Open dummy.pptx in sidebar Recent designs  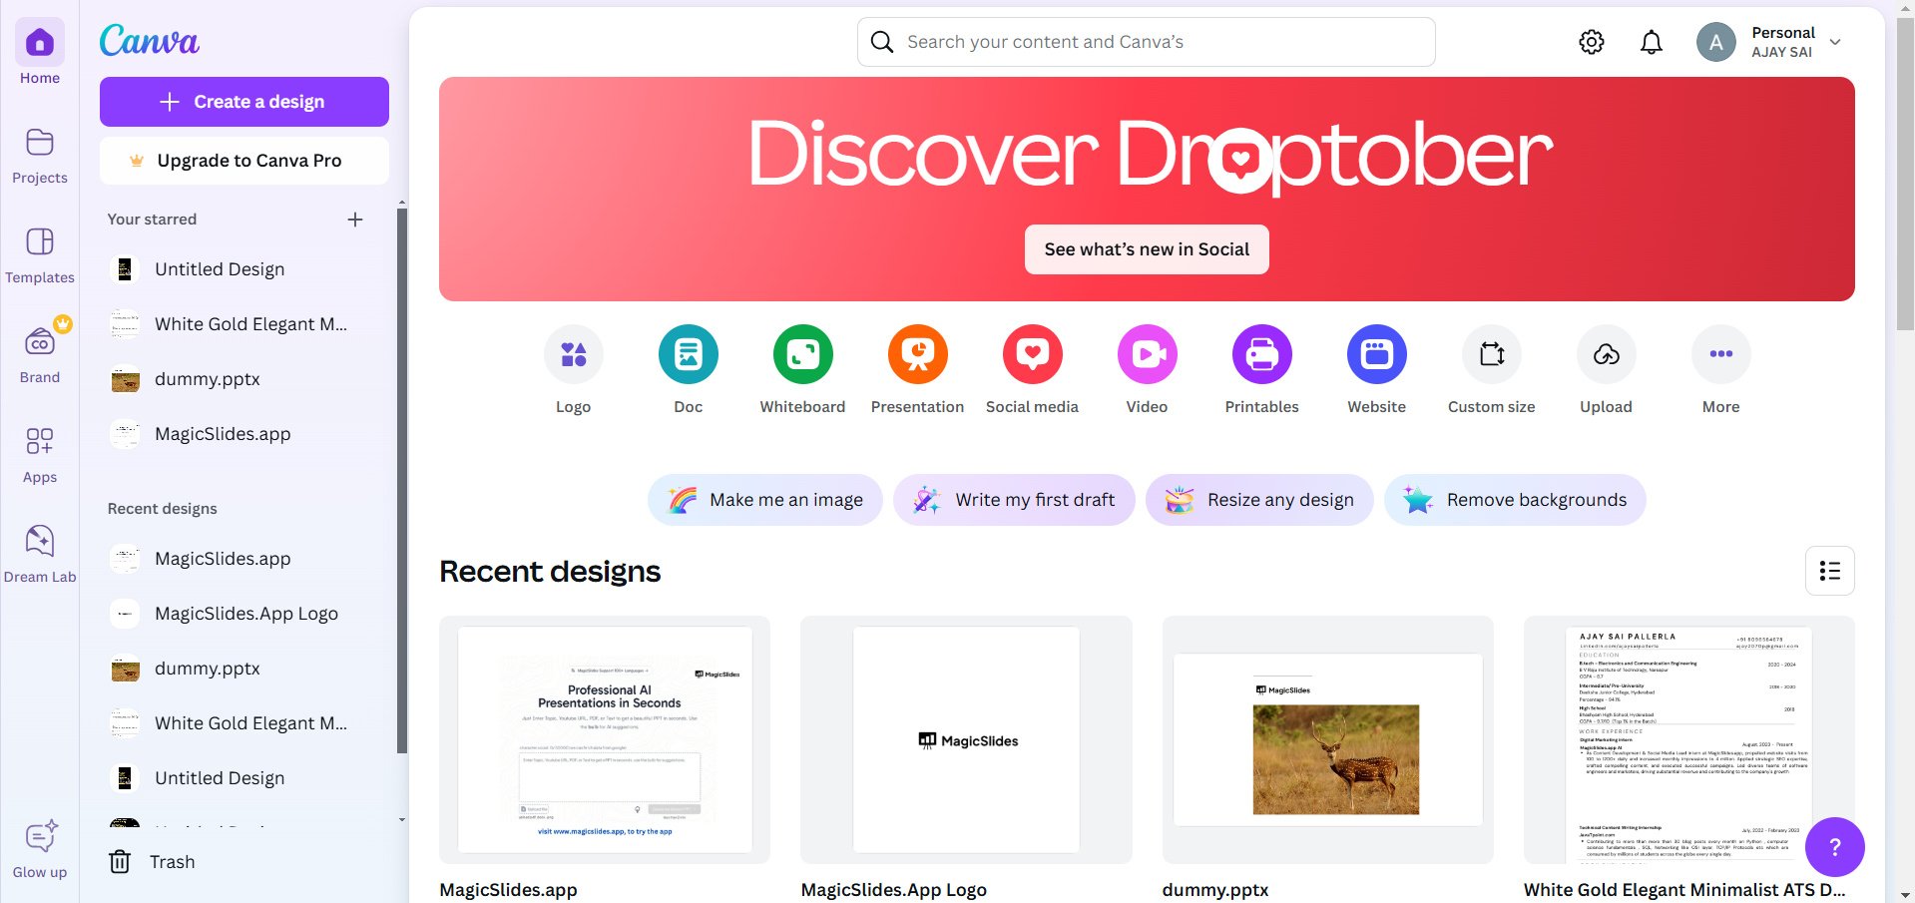pyautogui.click(x=238, y=669)
